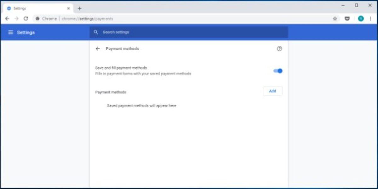Open Chrome's three-dot menu

(x=370, y=19)
